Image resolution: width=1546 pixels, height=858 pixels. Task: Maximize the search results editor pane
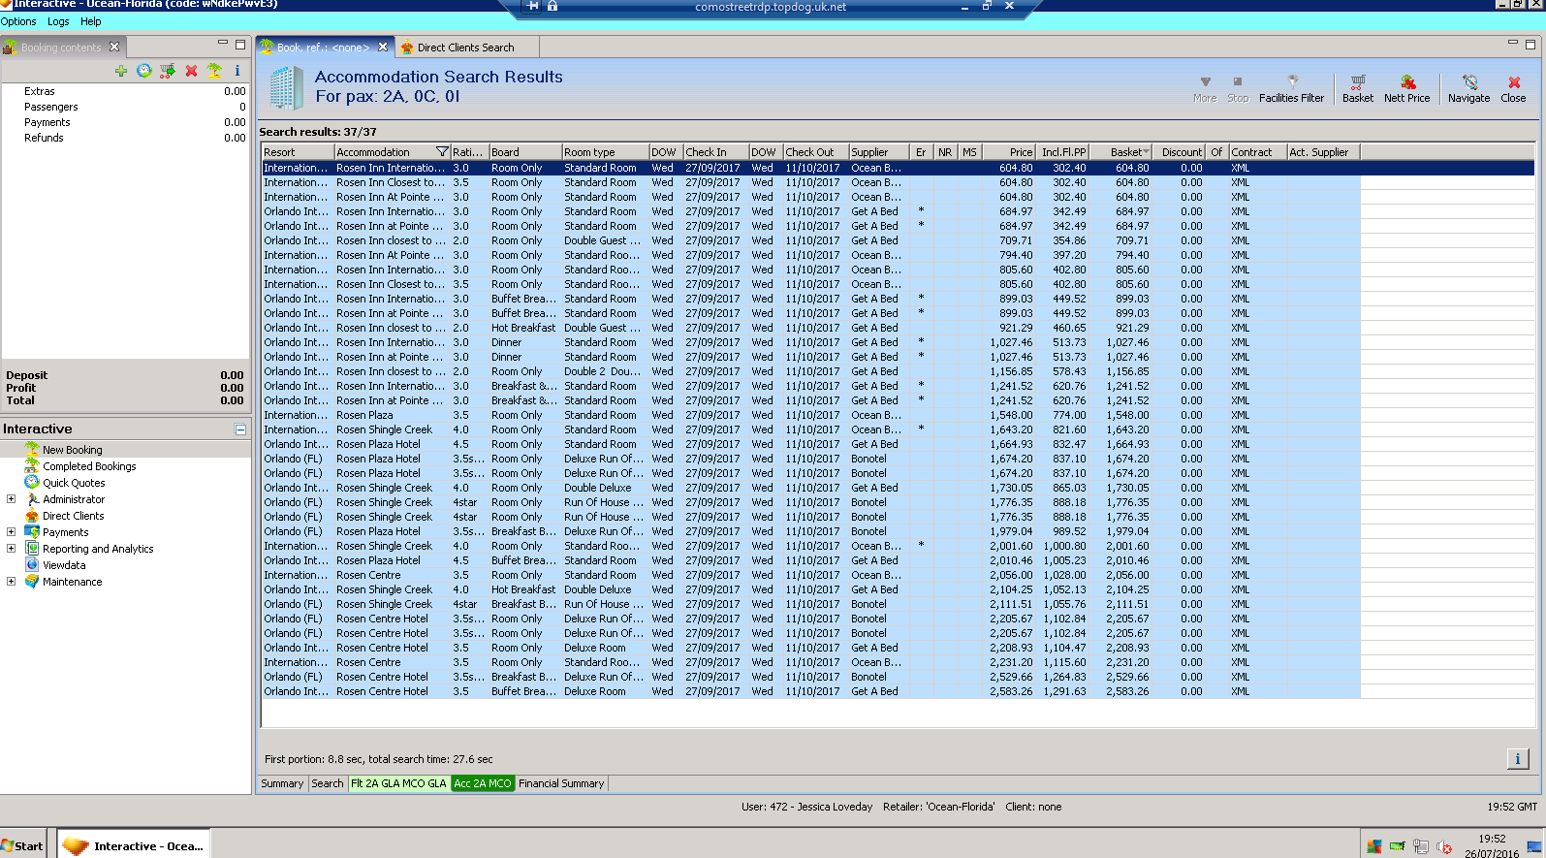coord(1530,44)
